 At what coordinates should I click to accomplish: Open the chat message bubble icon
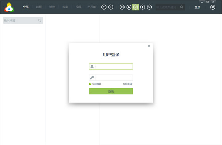tap(212, 7)
